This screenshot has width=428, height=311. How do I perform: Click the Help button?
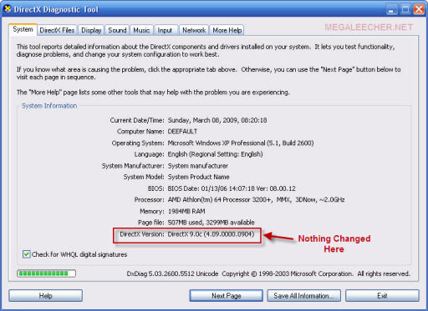click(46, 295)
